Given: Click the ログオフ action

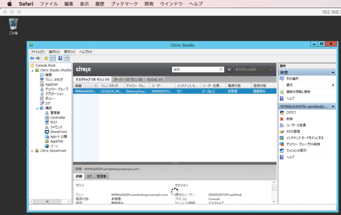Looking at the screenshot, I should tap(291, 113).
